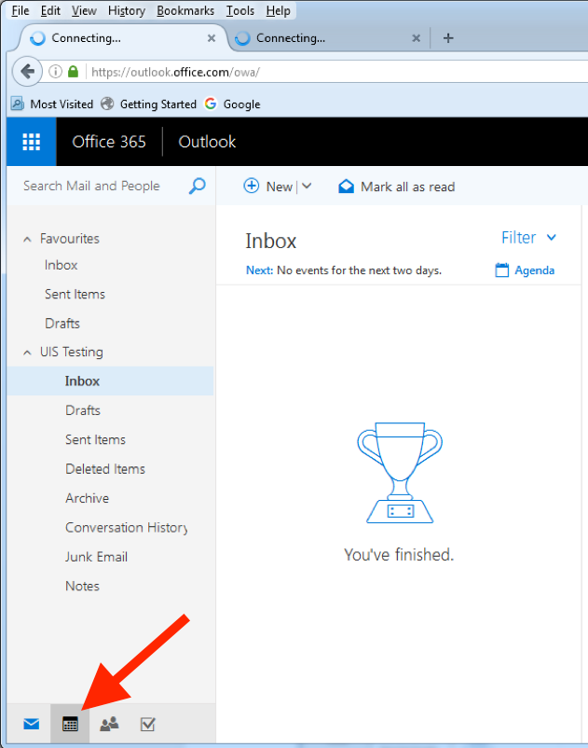Select Drafts under Favourites
This screenshot has width=588, height=748.
[x=62, y=324]
